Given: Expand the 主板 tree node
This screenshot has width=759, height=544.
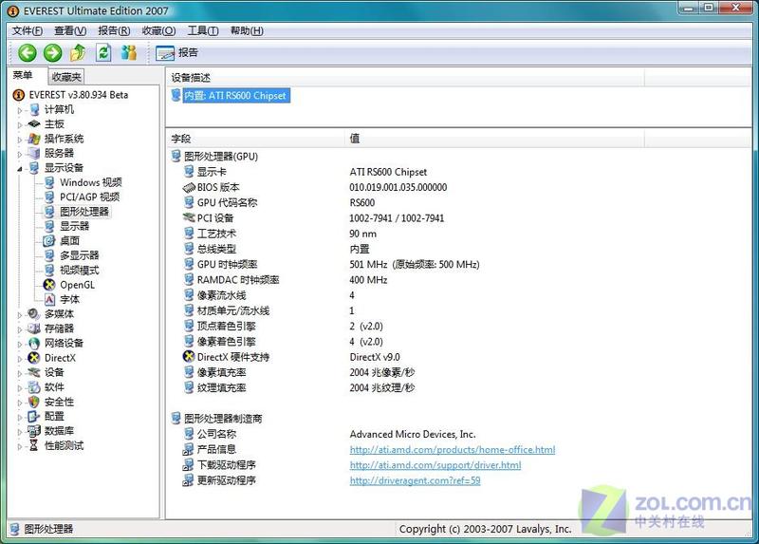Looking at the screenshot, I should pos(20,124).
